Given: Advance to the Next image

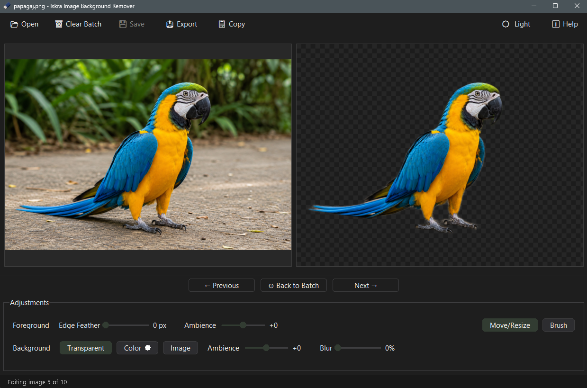Looking at the screenshot, I should pyautogui.click(x=366, y=285).
